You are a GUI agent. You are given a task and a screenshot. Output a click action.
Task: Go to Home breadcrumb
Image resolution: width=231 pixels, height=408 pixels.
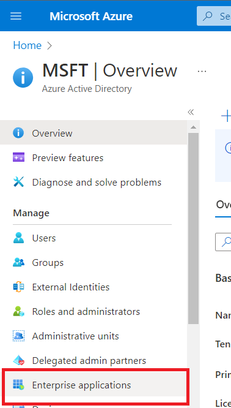coord(28,45)
